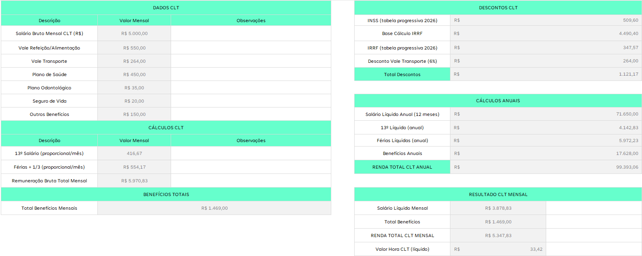Select the Plano de Saúde value cell

point(134,74)
